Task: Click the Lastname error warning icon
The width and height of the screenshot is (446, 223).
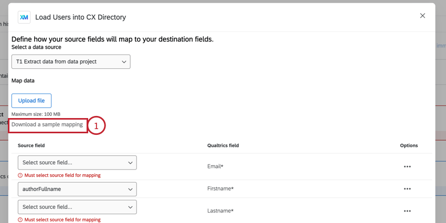Action: pos(20,220)
